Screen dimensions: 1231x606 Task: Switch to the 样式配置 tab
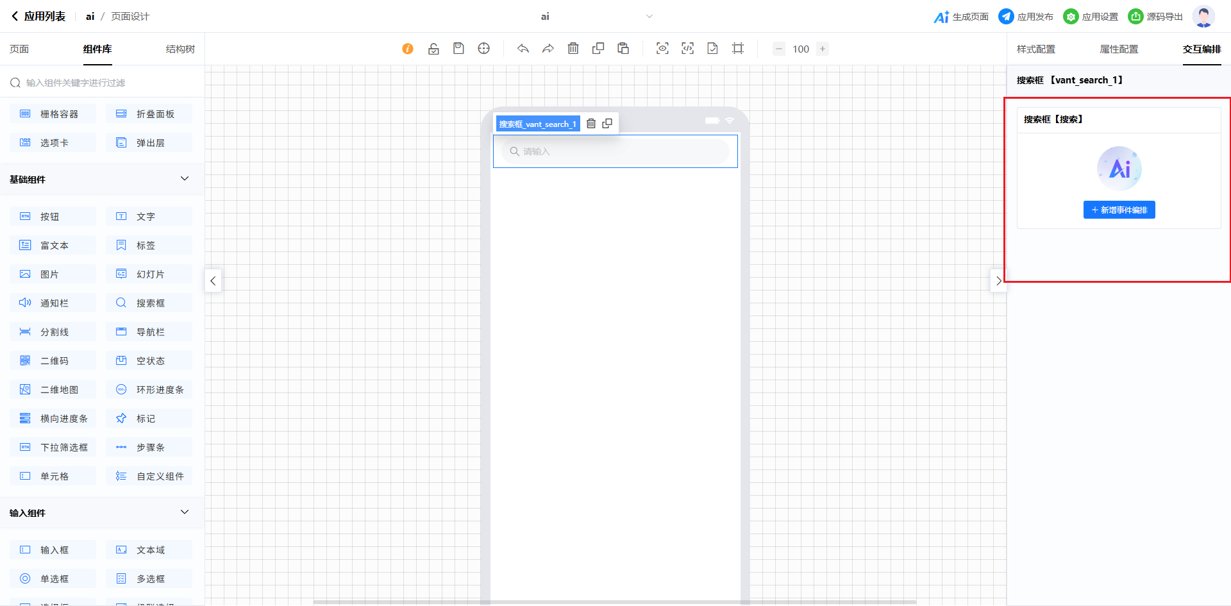click(x=1035, y=49)
